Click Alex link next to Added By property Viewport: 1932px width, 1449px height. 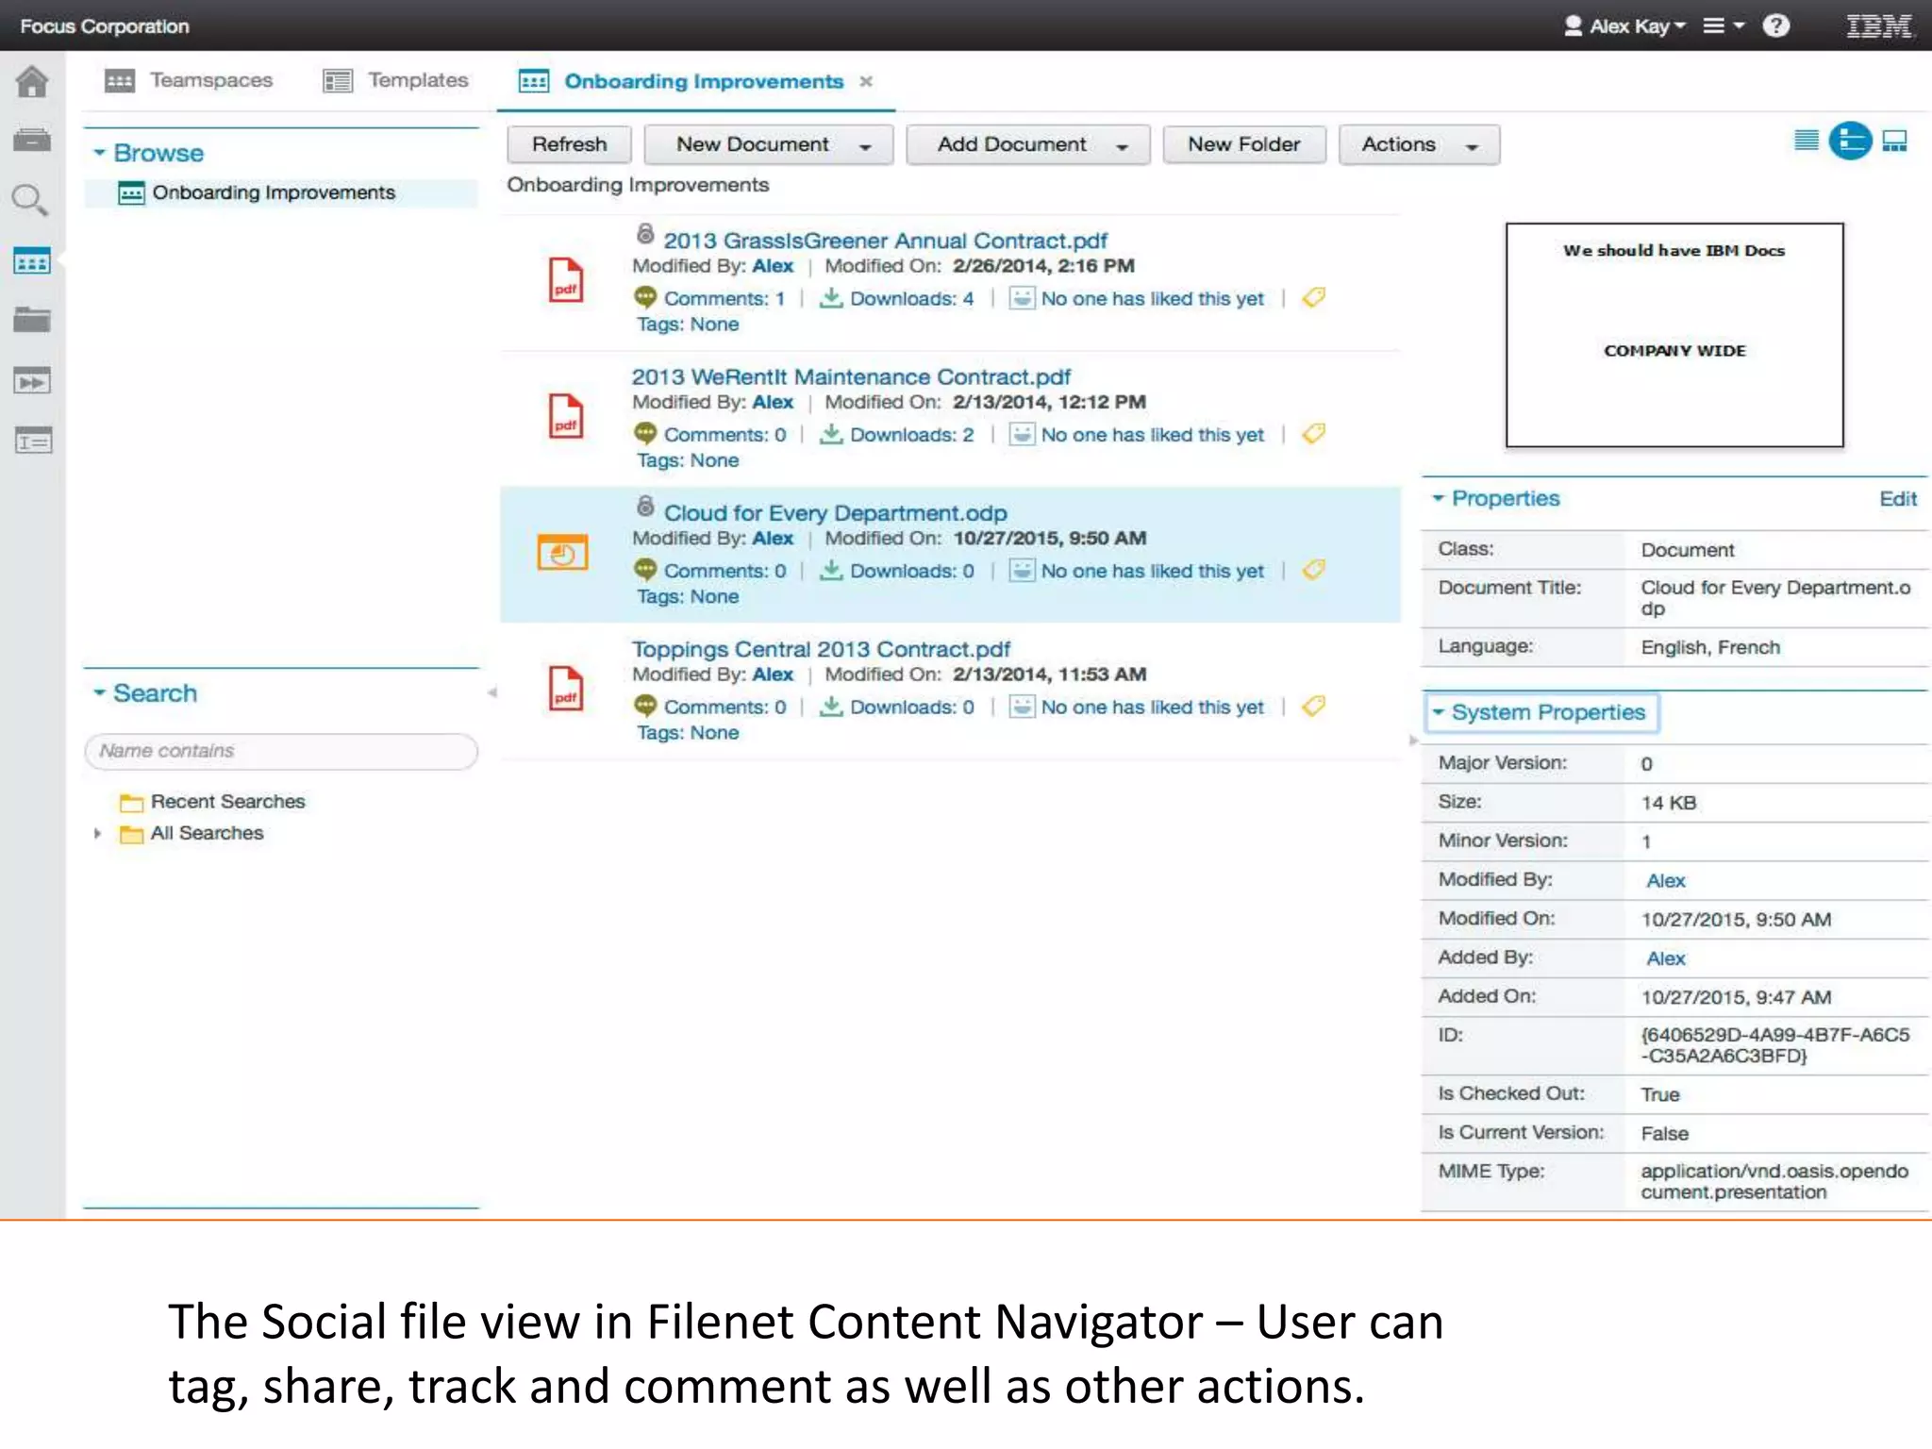pyautogui.click(x=1666, y=958)
